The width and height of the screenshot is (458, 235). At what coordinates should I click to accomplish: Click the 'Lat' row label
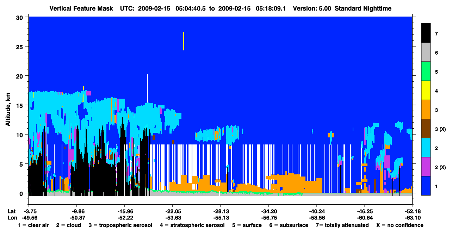pos(11,211)
